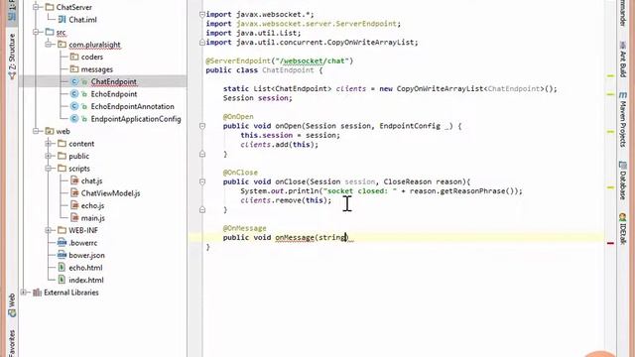635x357 pixels.
Task: Open echo.js script file
Action: tap(92, 205)
